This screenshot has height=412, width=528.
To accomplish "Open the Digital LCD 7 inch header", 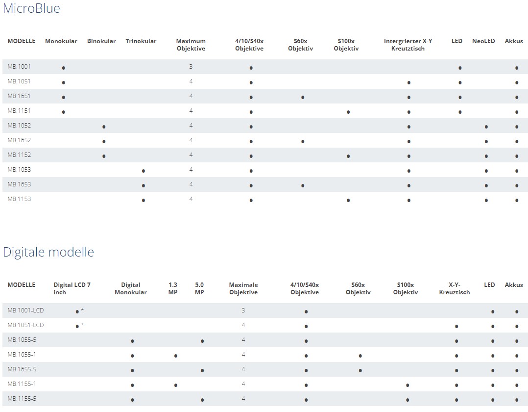I will (x=72, y=288).
